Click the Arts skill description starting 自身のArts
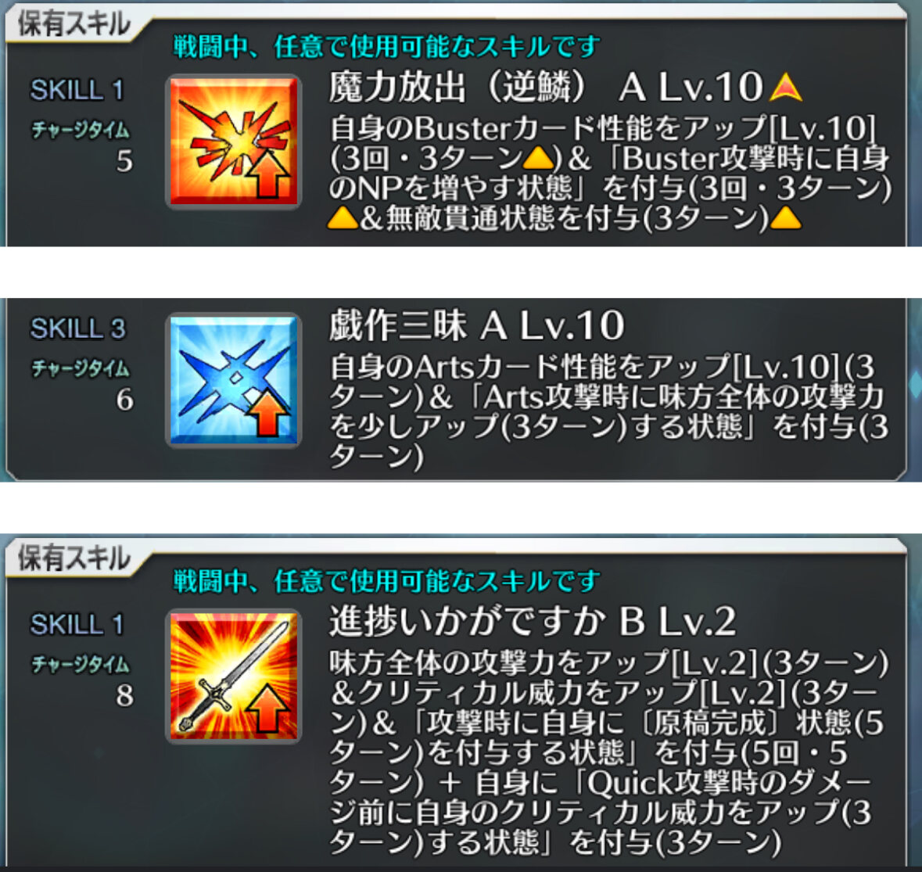The height and width of the screenshot is (872, 922). tap(608, 411)
